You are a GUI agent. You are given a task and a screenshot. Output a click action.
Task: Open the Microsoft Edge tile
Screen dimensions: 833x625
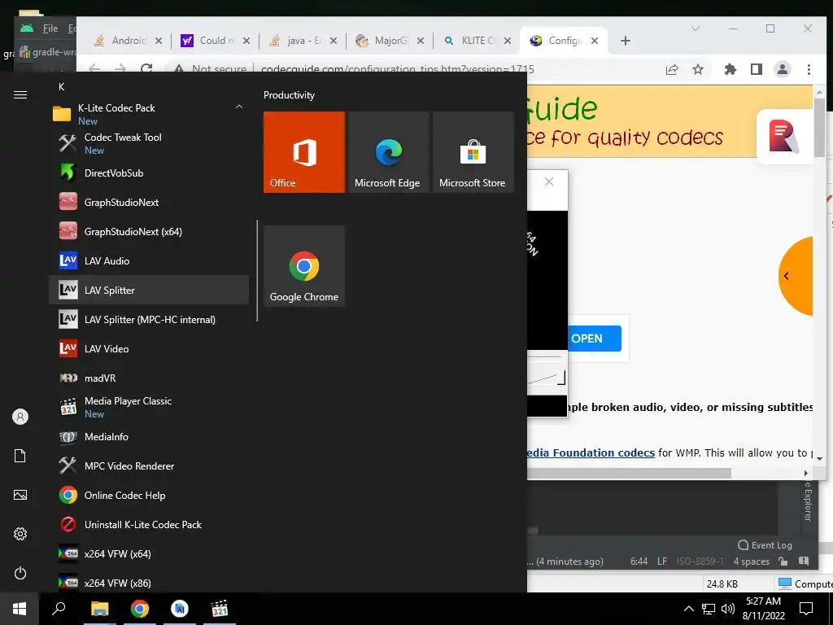tap(388, 152)
